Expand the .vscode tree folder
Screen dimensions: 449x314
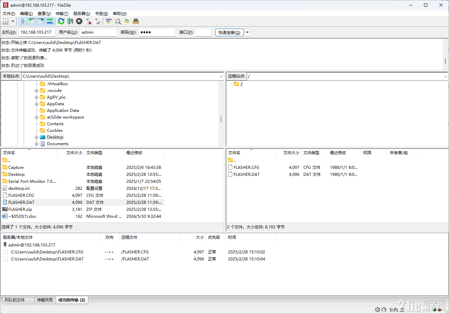click(x=37, y=91)
